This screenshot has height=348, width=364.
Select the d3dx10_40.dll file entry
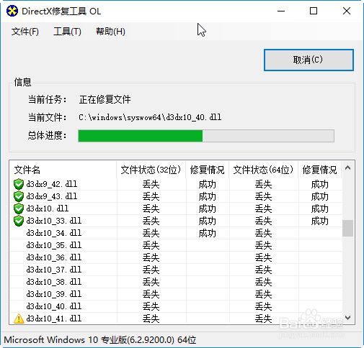click(x=176, y=306)
